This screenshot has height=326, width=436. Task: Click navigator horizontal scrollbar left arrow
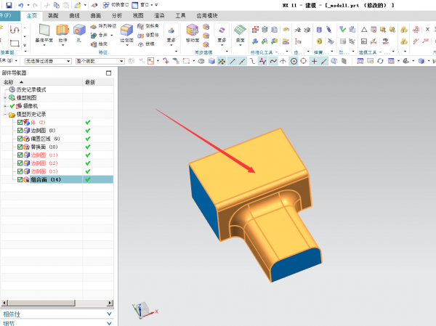click(x=4, y=303)
